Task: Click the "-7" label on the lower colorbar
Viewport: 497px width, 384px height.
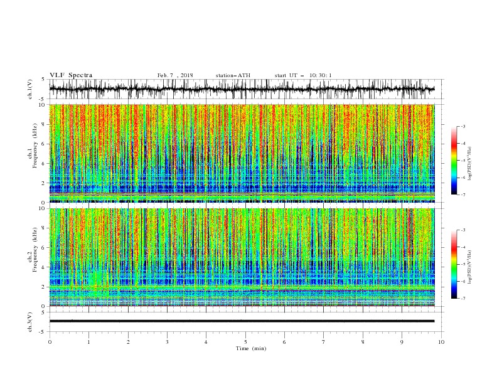Action: (462, 299)
